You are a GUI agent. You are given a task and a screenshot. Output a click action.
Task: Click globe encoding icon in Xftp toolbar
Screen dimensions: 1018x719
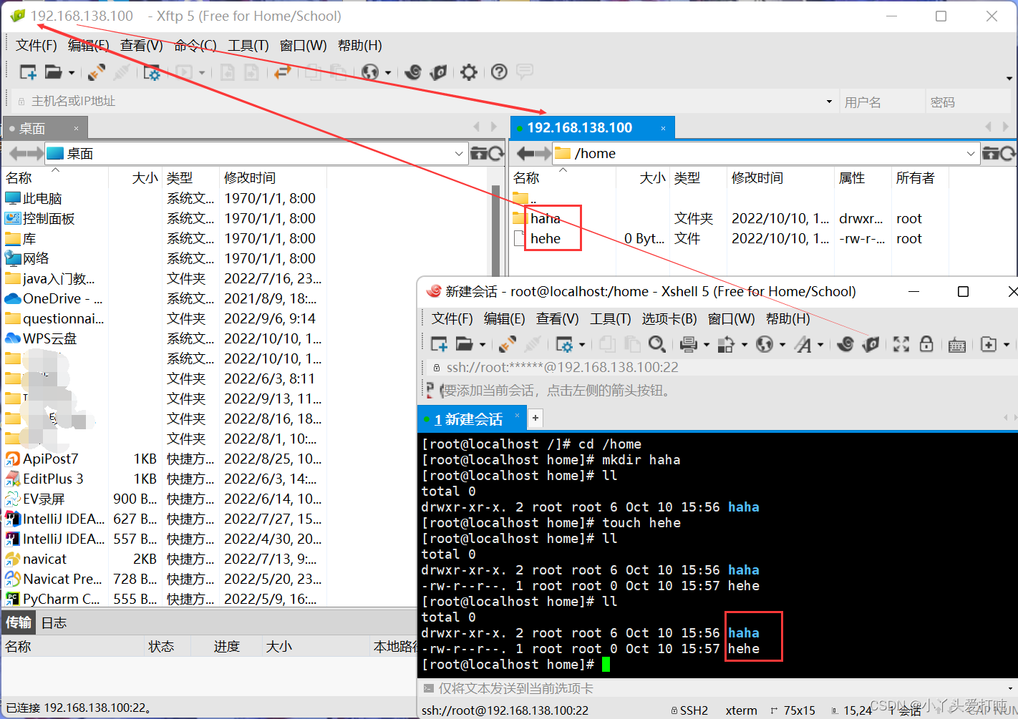click(x=370, y=72)
